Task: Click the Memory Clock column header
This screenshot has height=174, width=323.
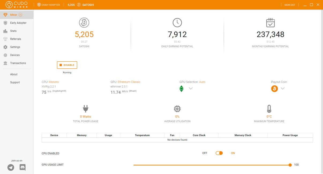Action: pyautogui.click(x=243, y=135)
